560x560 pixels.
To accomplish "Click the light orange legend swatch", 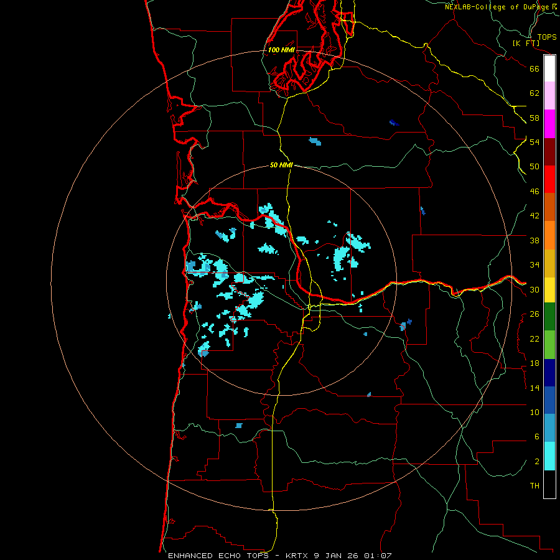I will pos(549,235).
